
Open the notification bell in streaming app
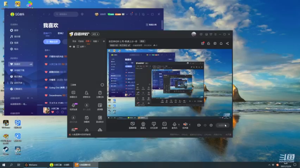(221, 43)
